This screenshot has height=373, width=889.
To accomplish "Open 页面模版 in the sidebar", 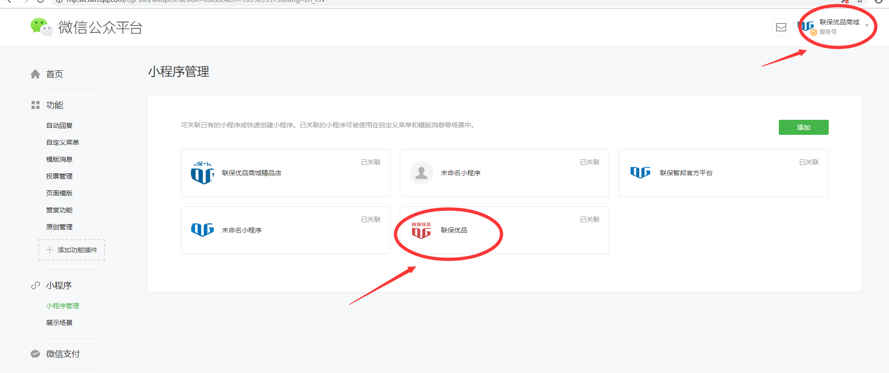I will coord(59,193).
